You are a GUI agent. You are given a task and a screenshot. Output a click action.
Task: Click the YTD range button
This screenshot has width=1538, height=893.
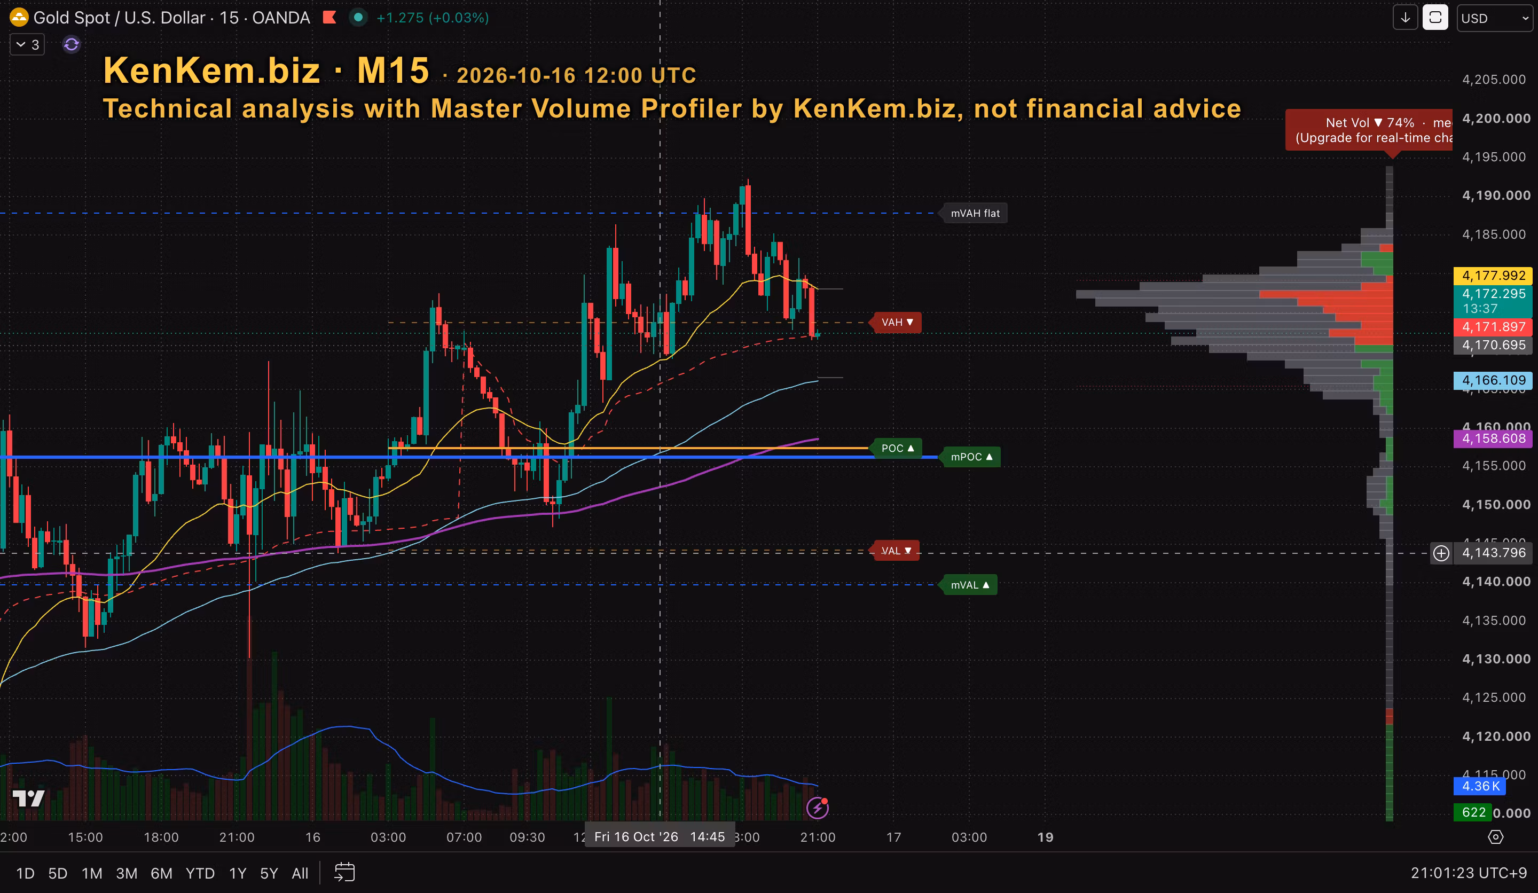pyautogui.click(x=200, y=873)
